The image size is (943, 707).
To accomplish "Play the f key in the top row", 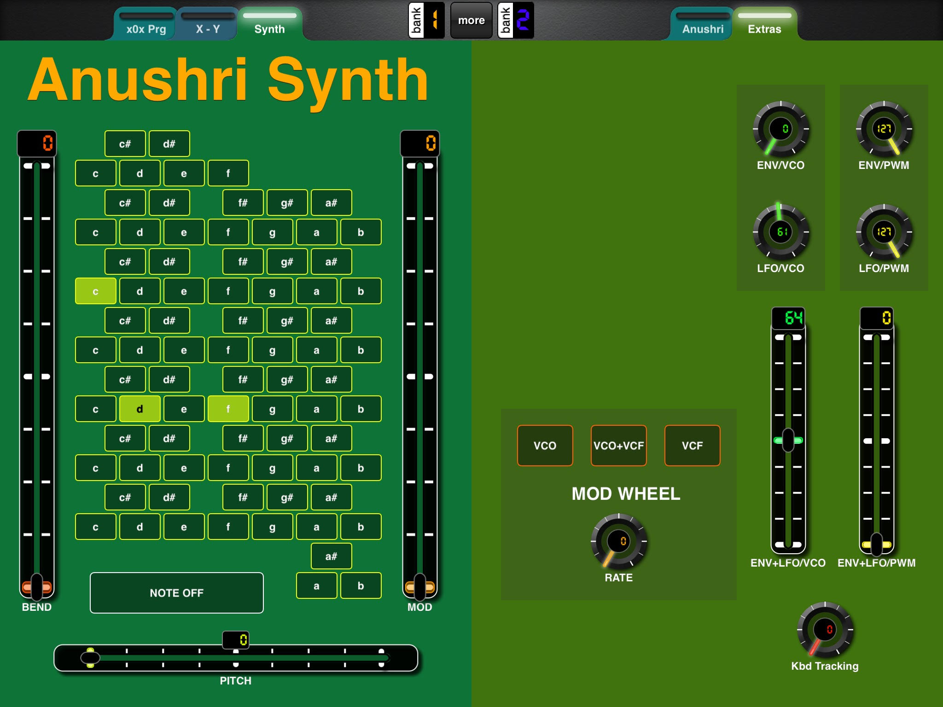I will 228,173.
